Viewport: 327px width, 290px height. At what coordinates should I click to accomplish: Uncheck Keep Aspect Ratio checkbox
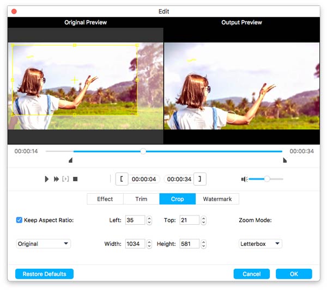tap(19, 220)
